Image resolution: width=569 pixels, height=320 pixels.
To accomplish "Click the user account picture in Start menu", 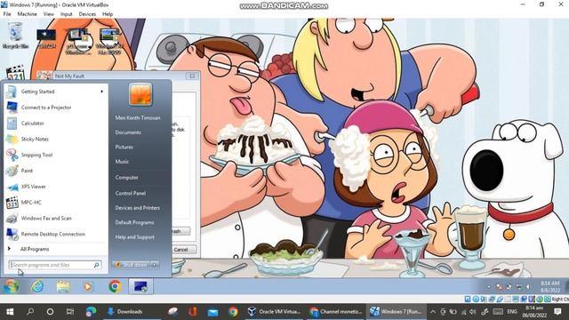I will click(140, 94).
